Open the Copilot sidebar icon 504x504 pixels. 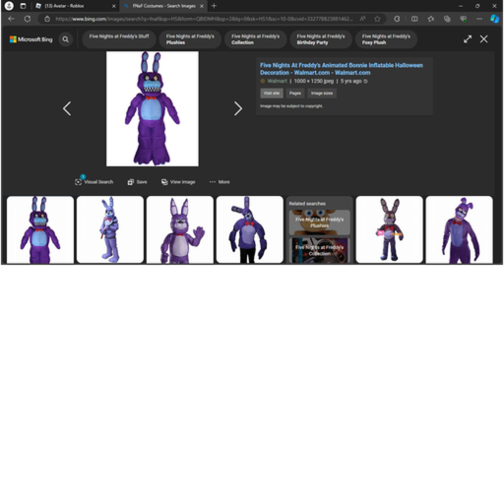494,19
